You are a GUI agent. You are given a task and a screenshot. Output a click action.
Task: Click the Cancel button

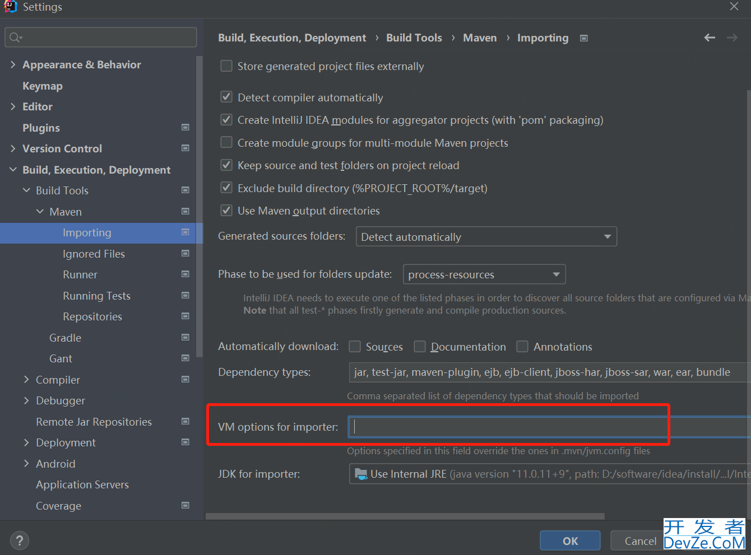point(640,540)
